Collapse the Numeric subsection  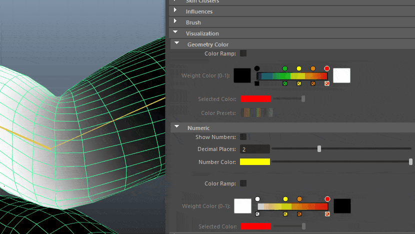point(177,126)
